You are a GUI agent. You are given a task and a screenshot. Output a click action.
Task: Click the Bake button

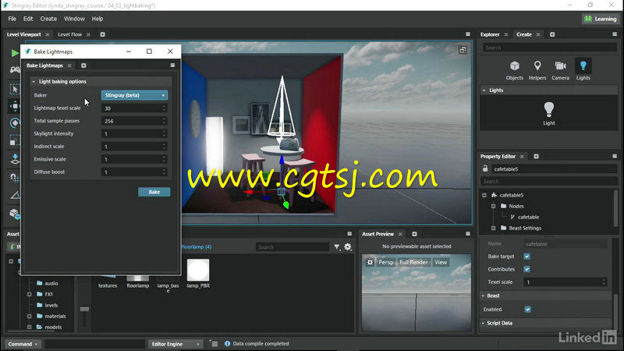click(154, 192)
